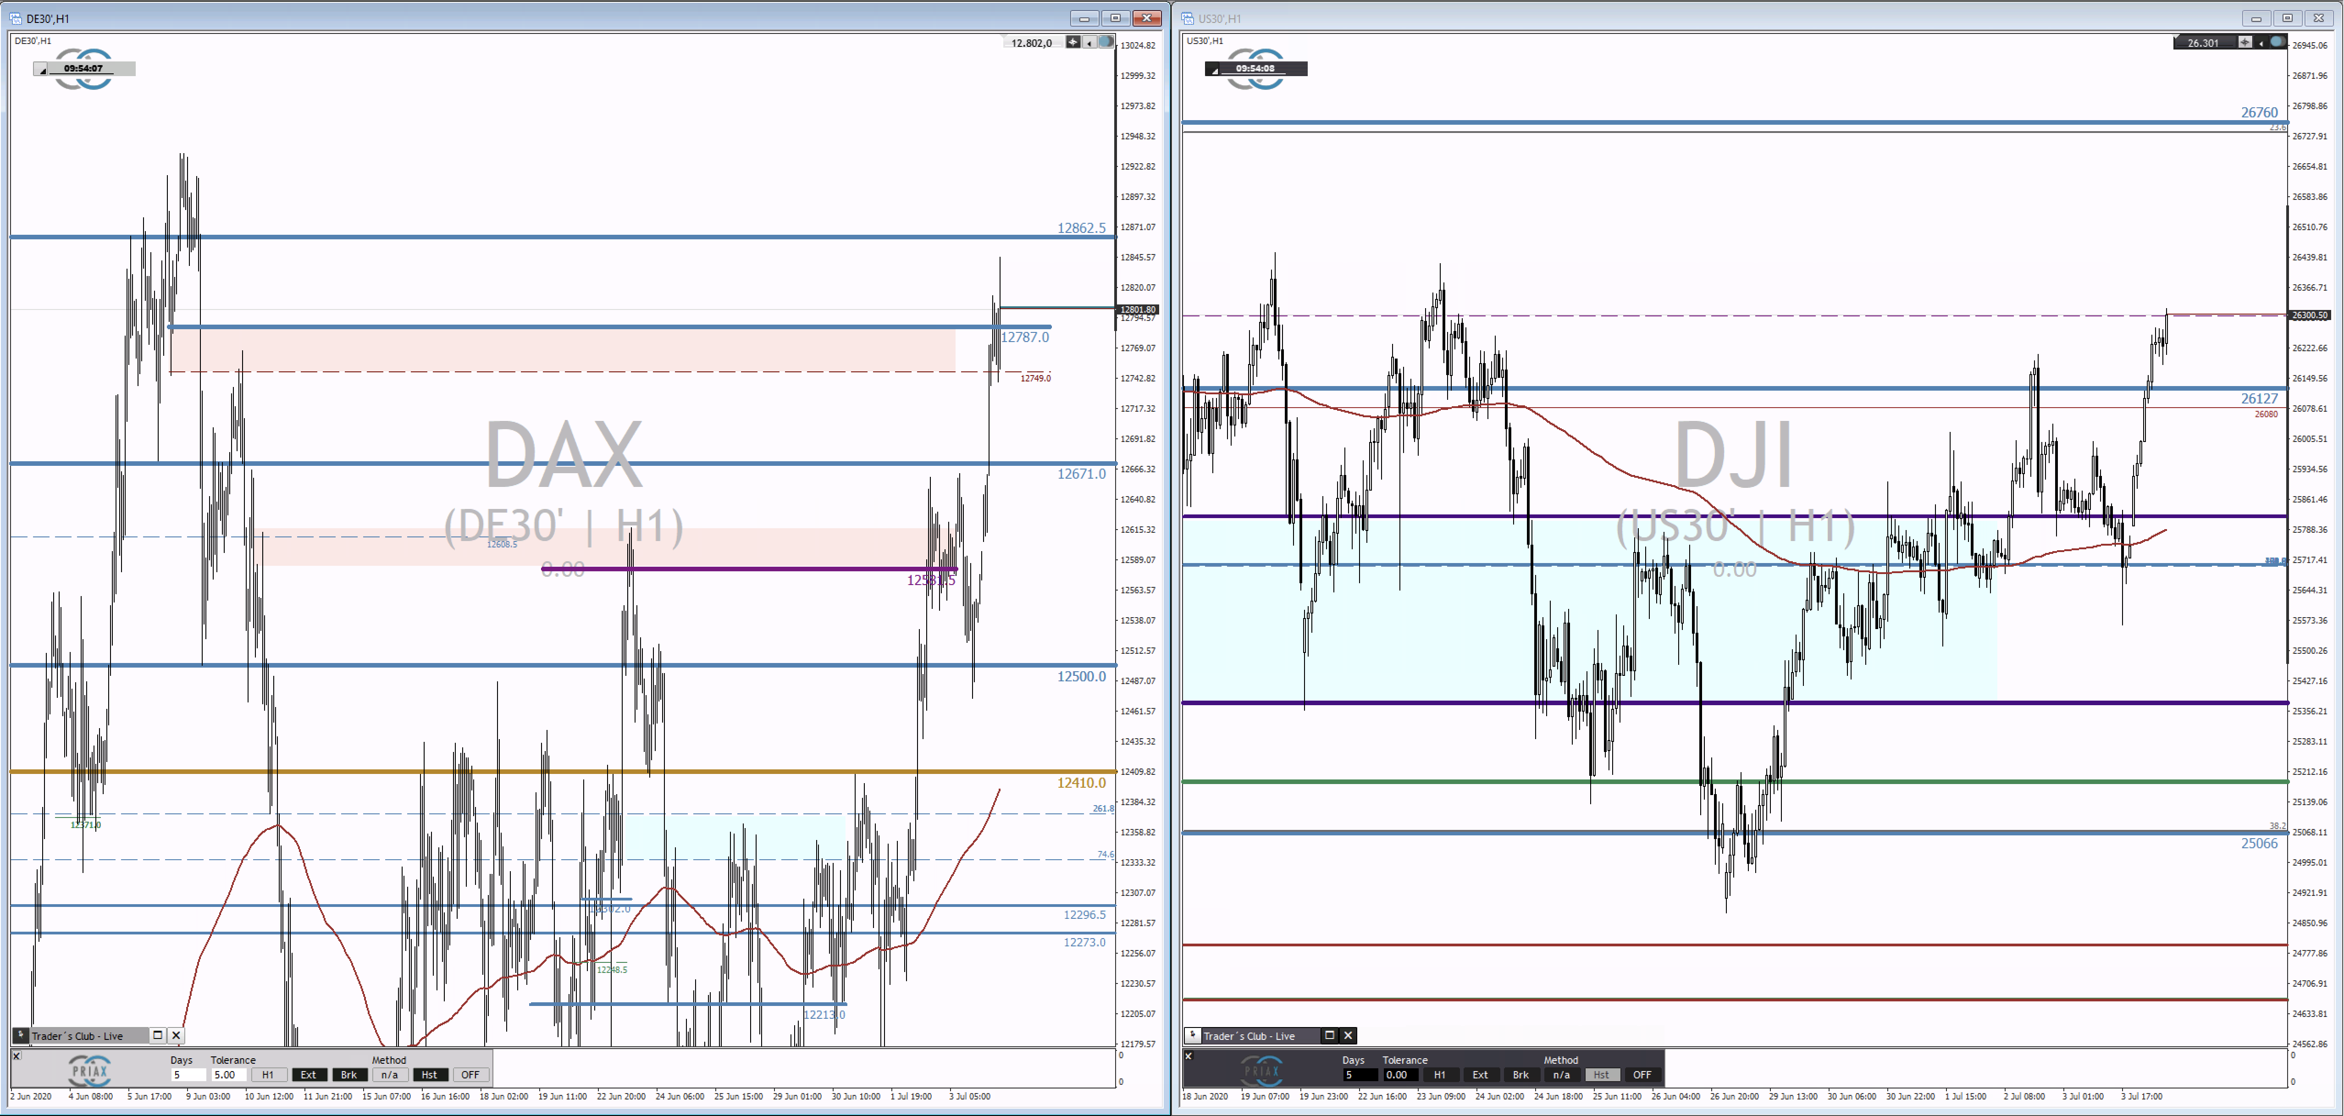
Task: Toggle OFF button in DE30 control bar
Action: [470, 1075]
